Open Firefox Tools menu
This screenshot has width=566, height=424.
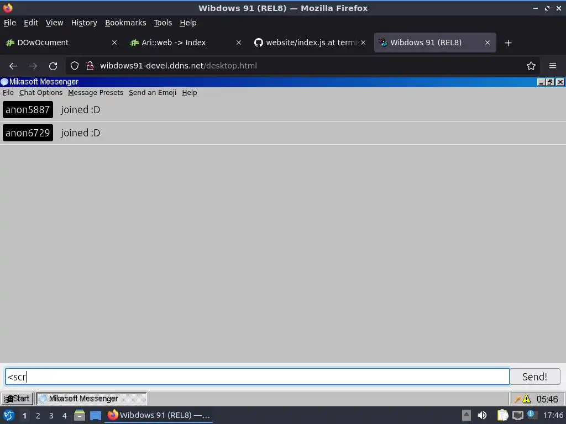point(163,23)
